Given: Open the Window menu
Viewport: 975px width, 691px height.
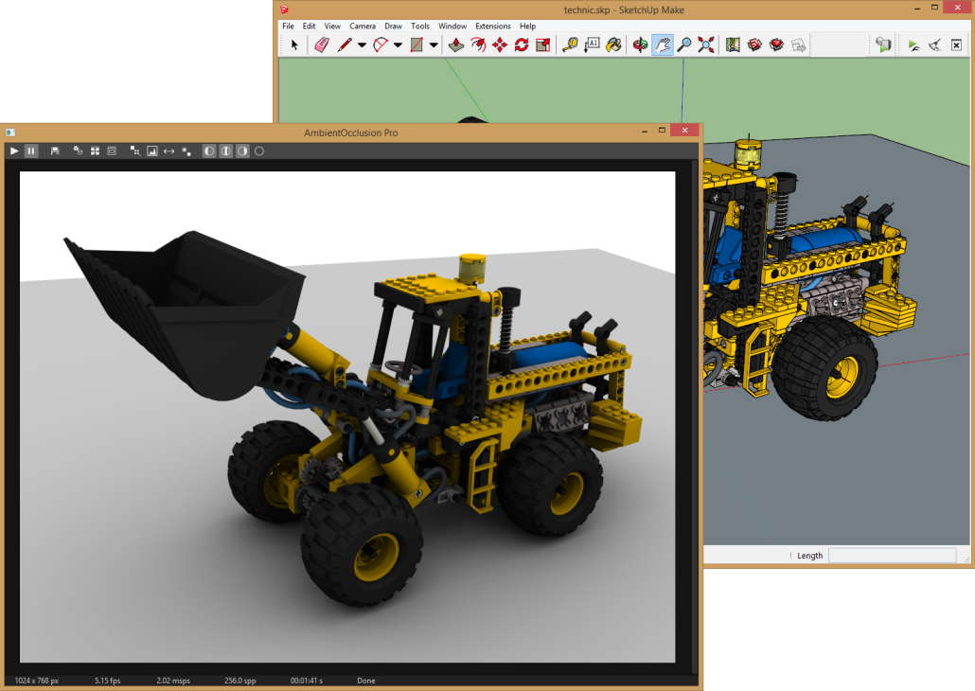Looking at the screenshot, I should tap(452, 27).
